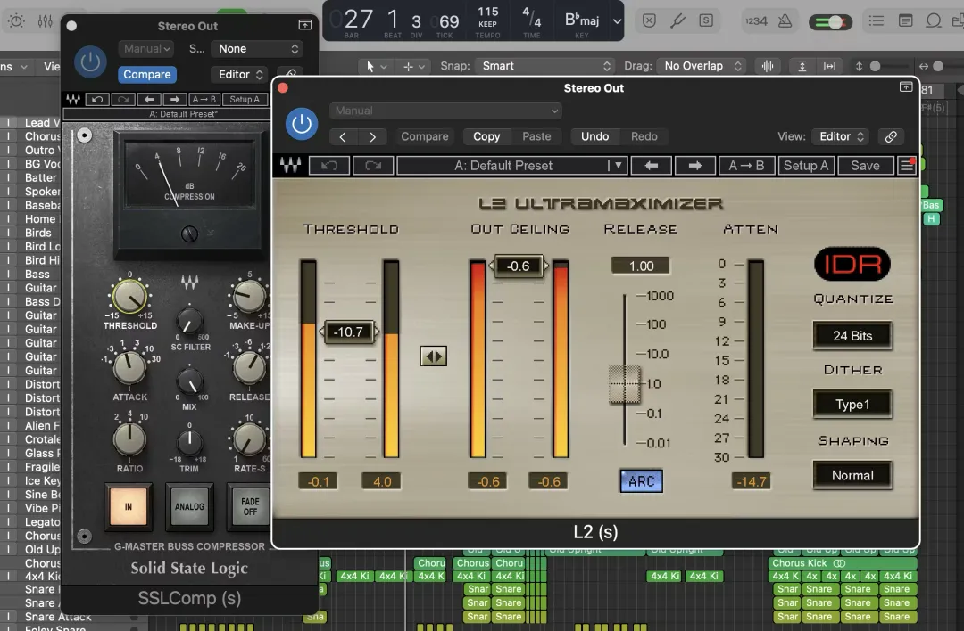Open the Dither Type1 selector
Viewport: 964px width, 631px height.
[x=852, y=405]
